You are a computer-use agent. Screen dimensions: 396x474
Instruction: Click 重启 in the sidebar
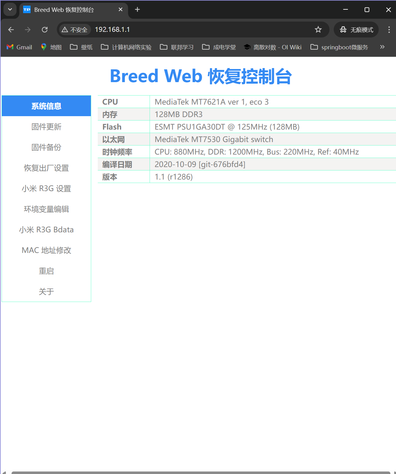tap(46, 271)
